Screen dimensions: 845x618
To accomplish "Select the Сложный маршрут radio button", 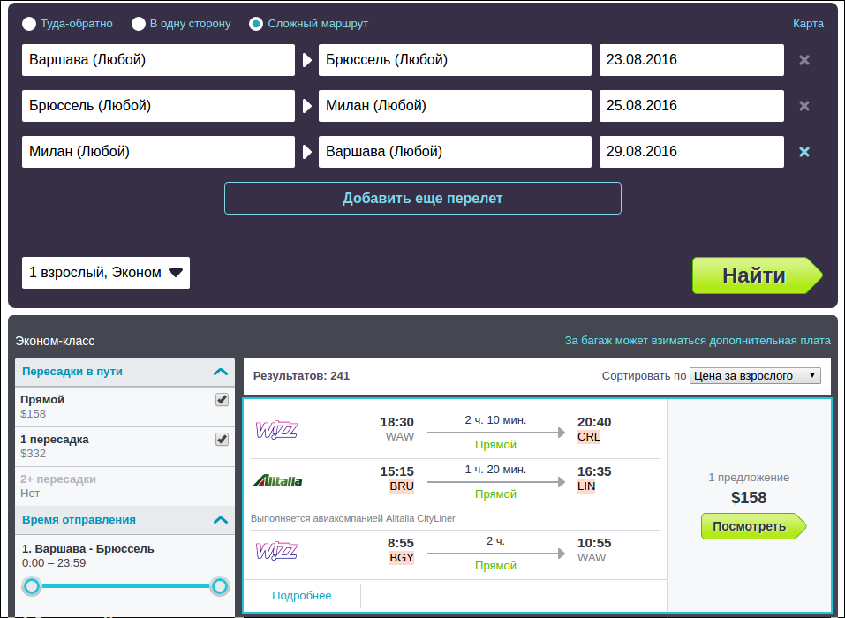I will (x=256, y=24).
